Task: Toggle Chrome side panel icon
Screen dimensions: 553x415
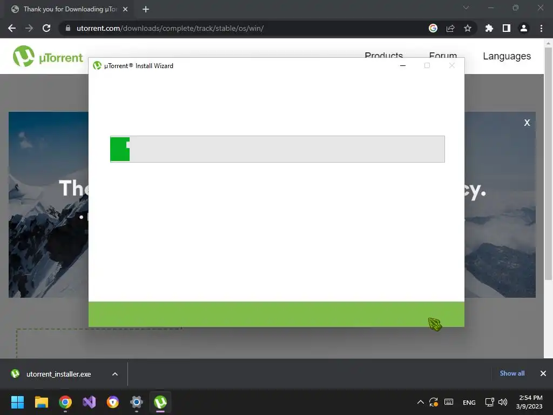Action: click(507, 28)
